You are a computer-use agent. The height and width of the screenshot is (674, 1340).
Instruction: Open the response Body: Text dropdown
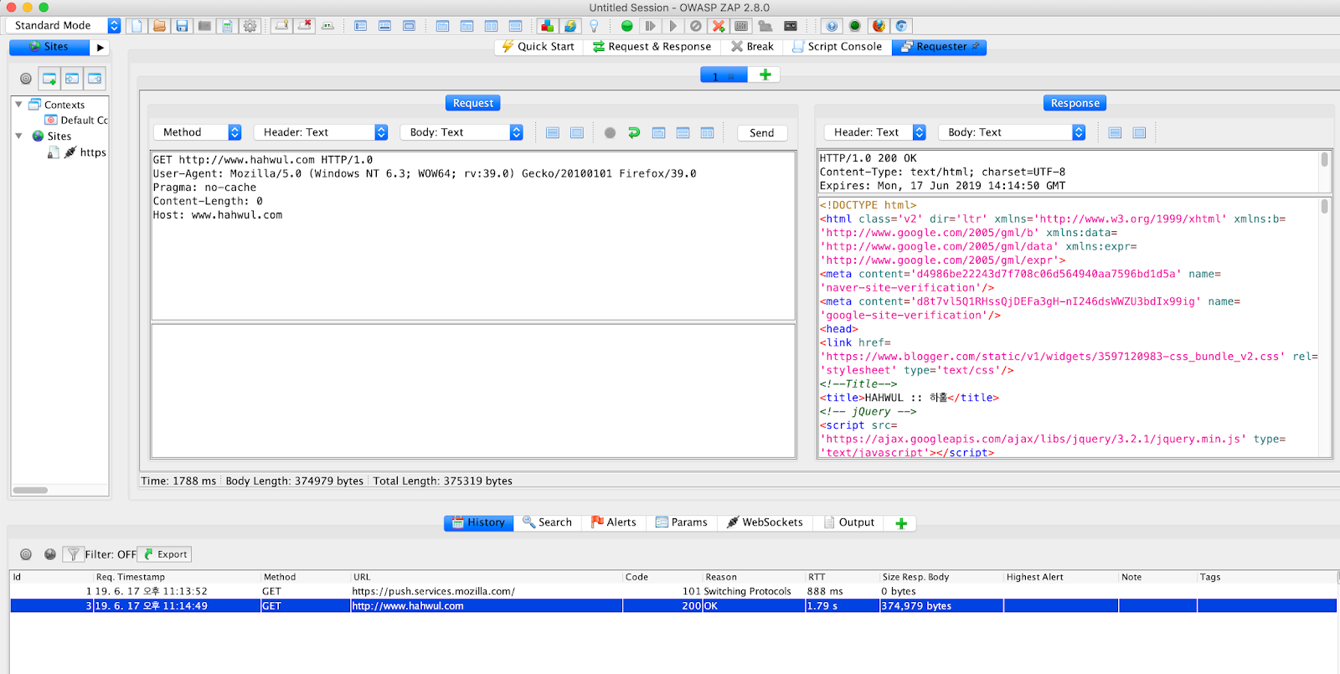coord(1012,132)
